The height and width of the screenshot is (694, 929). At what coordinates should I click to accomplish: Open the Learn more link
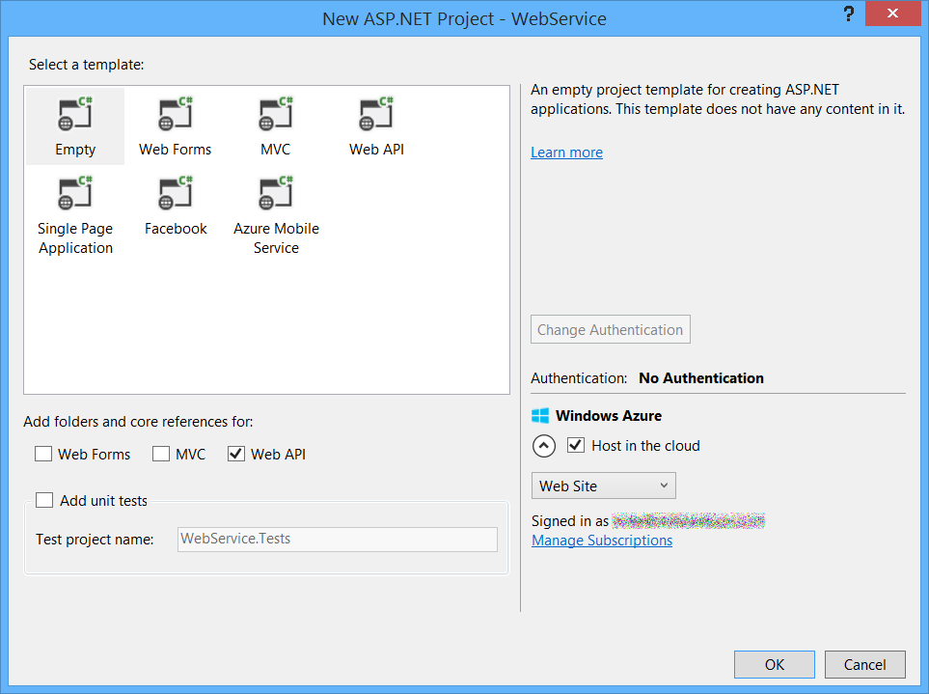pos(566,153)
